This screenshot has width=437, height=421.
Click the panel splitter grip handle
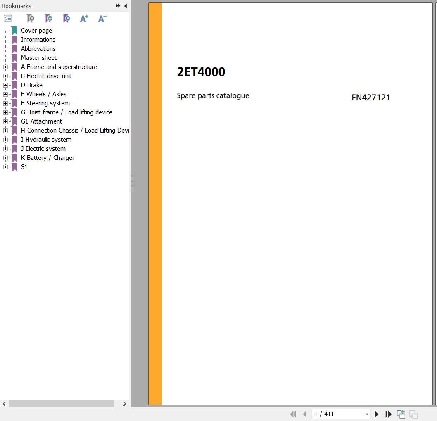click(133, 181)
